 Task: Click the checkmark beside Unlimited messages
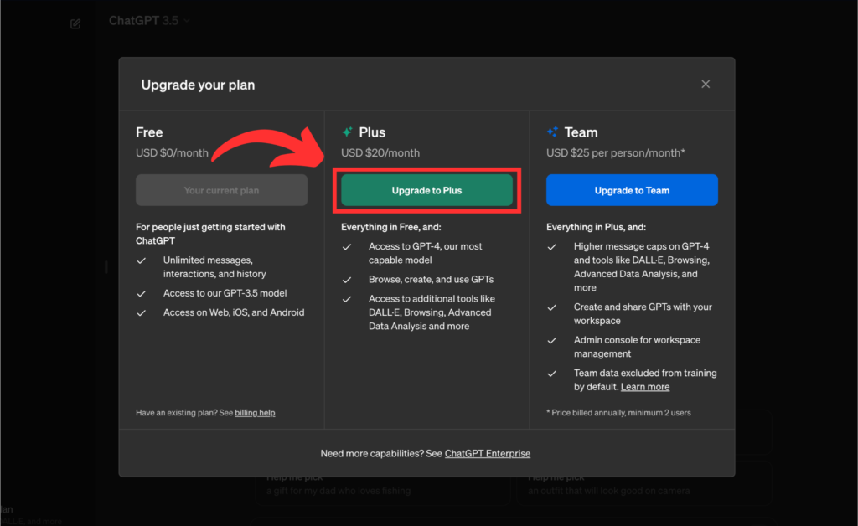(142, 260)
